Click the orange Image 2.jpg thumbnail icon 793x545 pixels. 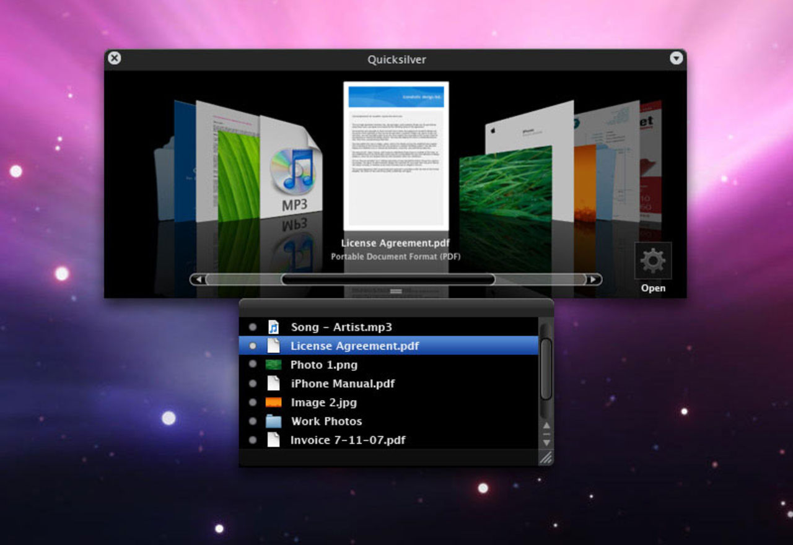273,403
